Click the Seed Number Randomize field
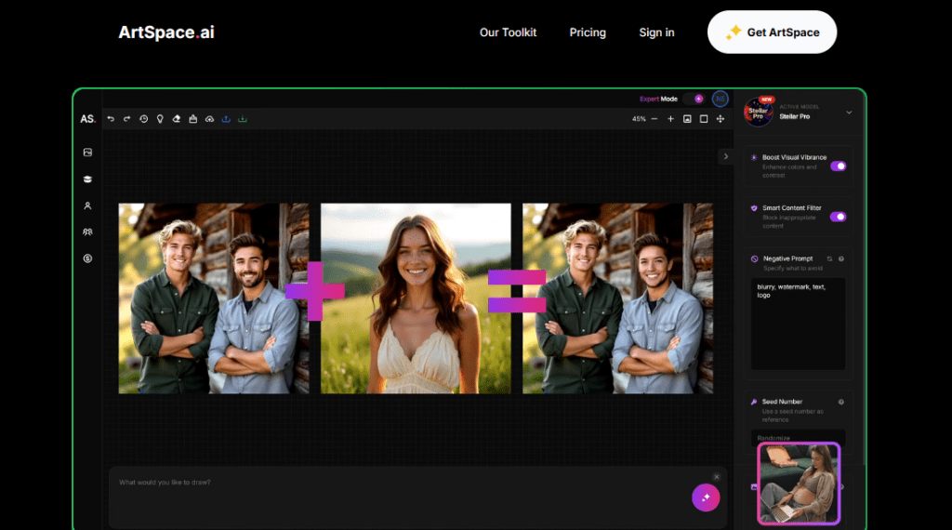The width and height of the screenshot is (952, 530). (799, 437)
